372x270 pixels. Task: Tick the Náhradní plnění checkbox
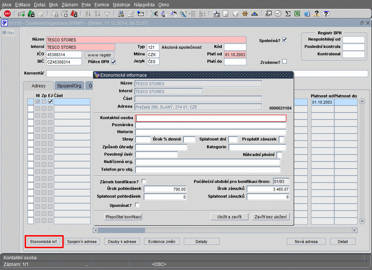coord(279,155)
